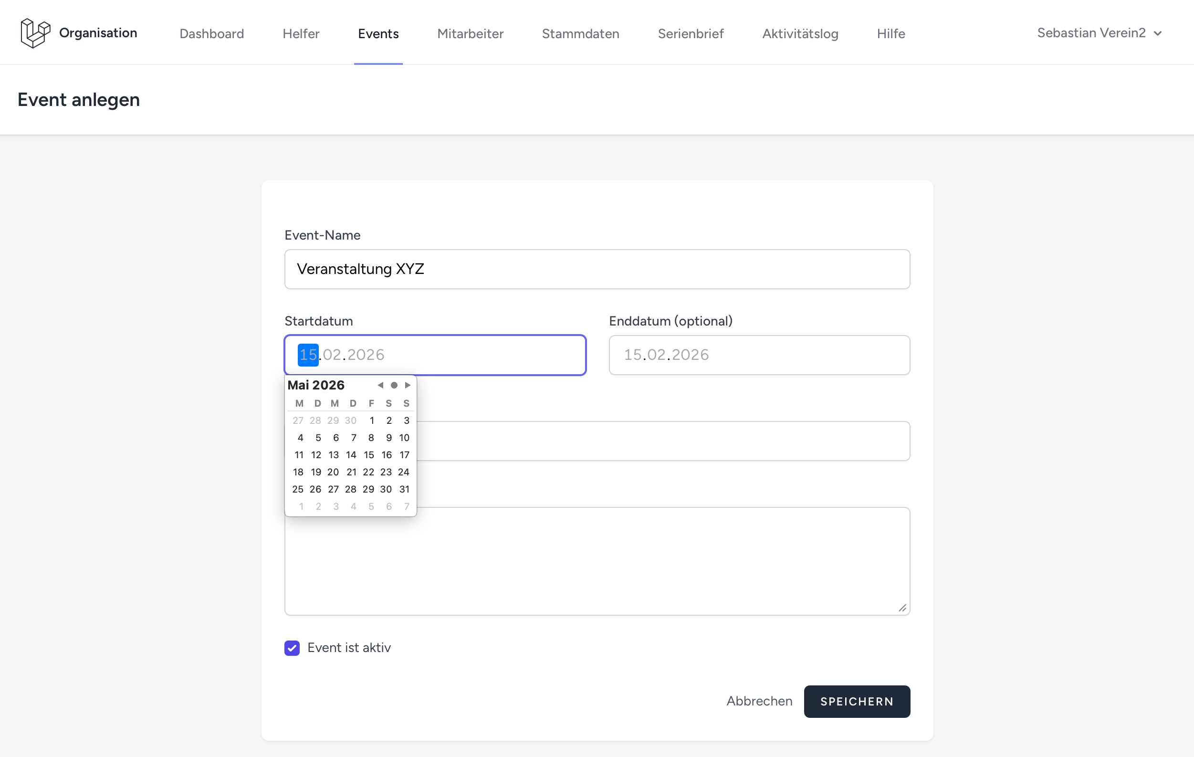The width and height of the screenshot is (1194, 757).
Task: Go to previous month in calendar
Action: 380,385
